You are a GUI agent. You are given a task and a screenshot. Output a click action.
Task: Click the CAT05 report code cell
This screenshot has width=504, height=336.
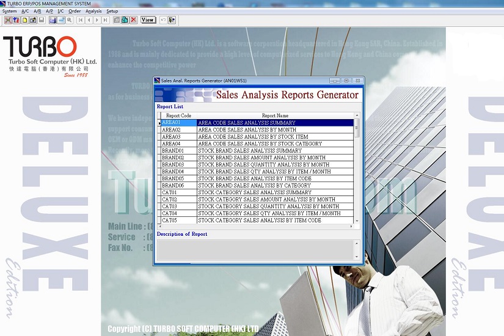179,221
